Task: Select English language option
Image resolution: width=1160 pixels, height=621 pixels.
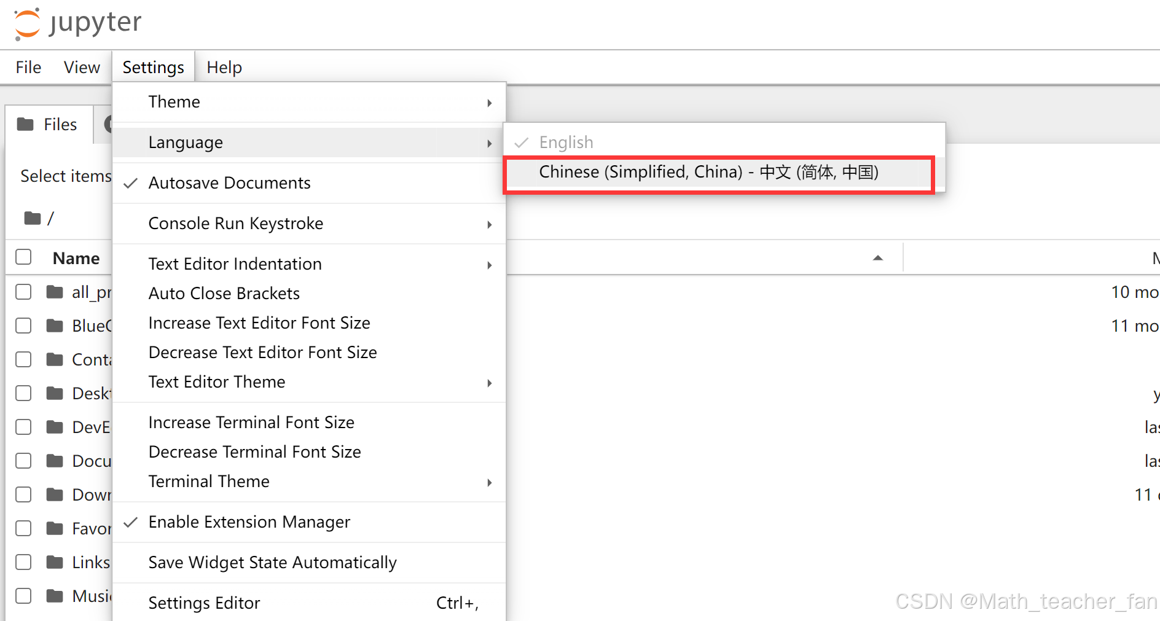Action: pyautogui.click(x=724, y=143)
